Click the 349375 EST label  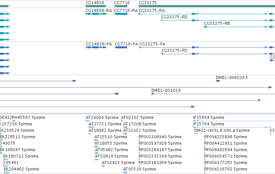point(7,143)
